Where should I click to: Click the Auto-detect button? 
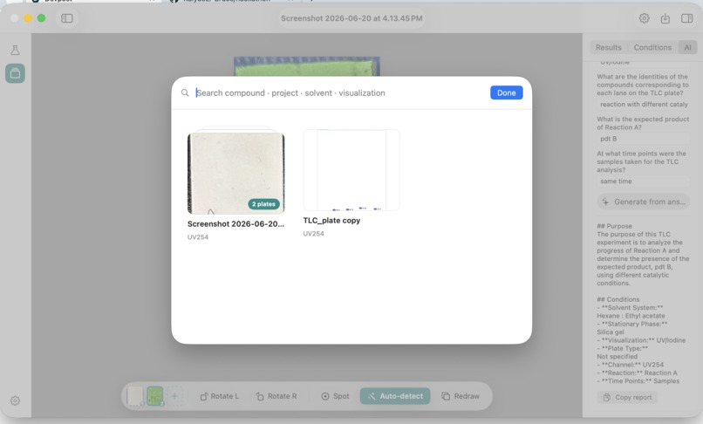tap(395, 396)
